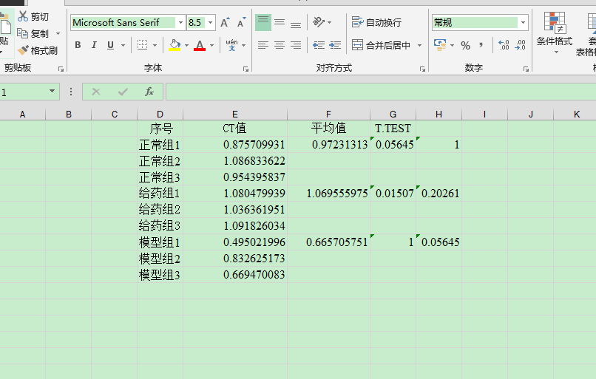This screenshot has height=379, width=596.
Task: Click formula bar cancel X
Action: tap(96, 92)
